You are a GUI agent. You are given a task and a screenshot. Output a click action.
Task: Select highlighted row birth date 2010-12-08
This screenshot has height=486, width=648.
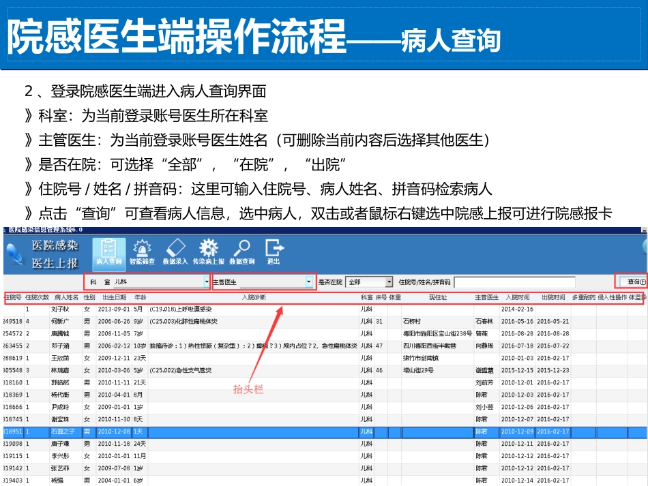coord(114,431)
